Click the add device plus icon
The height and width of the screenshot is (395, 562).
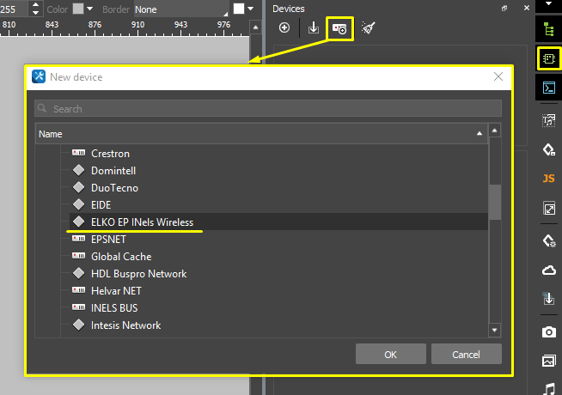(x=284, y=28)
